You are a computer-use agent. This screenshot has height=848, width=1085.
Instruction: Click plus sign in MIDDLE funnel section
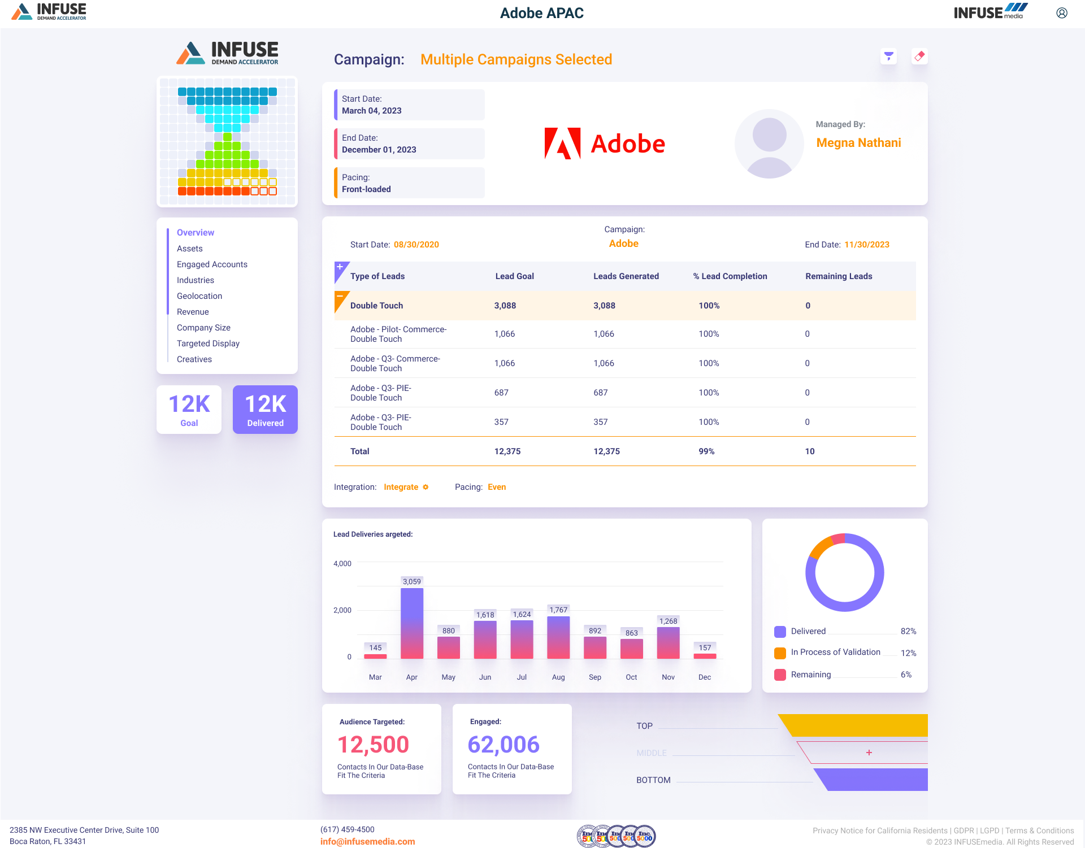[x=869, y=753]
